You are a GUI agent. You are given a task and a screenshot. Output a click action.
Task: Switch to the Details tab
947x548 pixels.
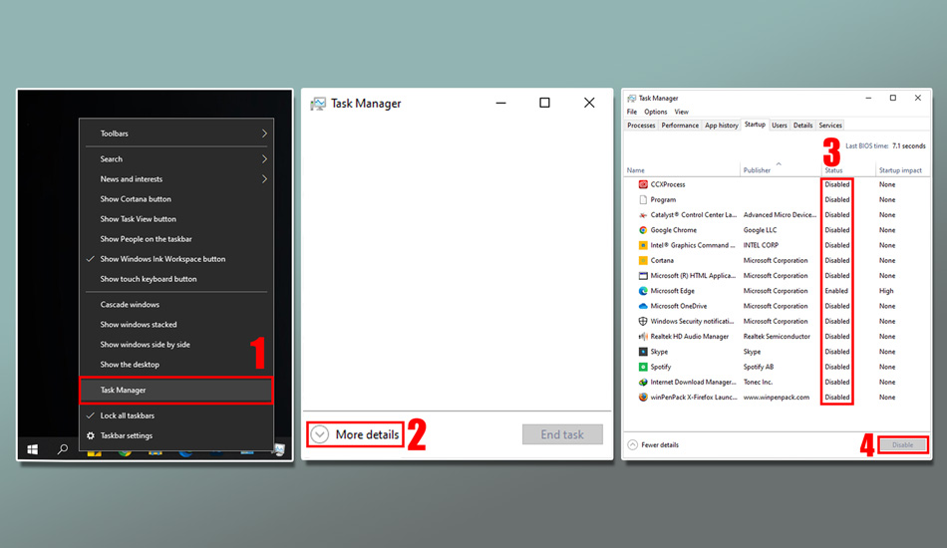[x=802, y=125]
